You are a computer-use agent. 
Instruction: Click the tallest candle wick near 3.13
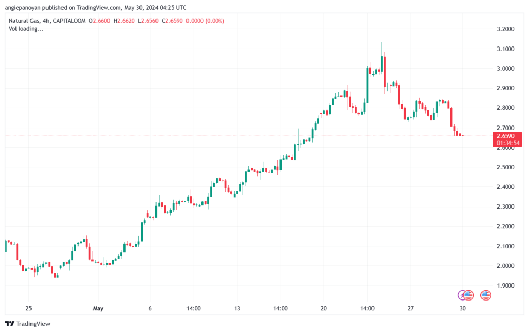(x=382, y=49)
